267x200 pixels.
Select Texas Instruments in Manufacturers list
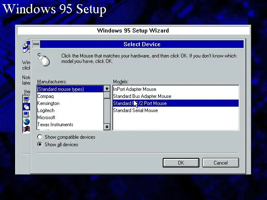70,125
